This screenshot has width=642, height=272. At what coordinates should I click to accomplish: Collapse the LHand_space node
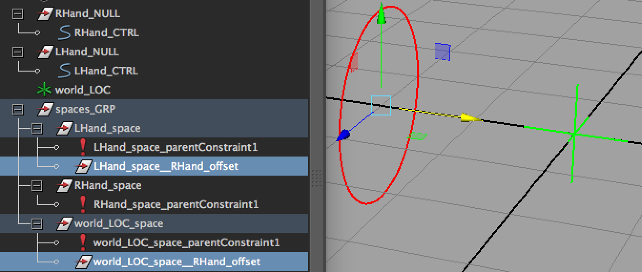[x=37, y=128]
